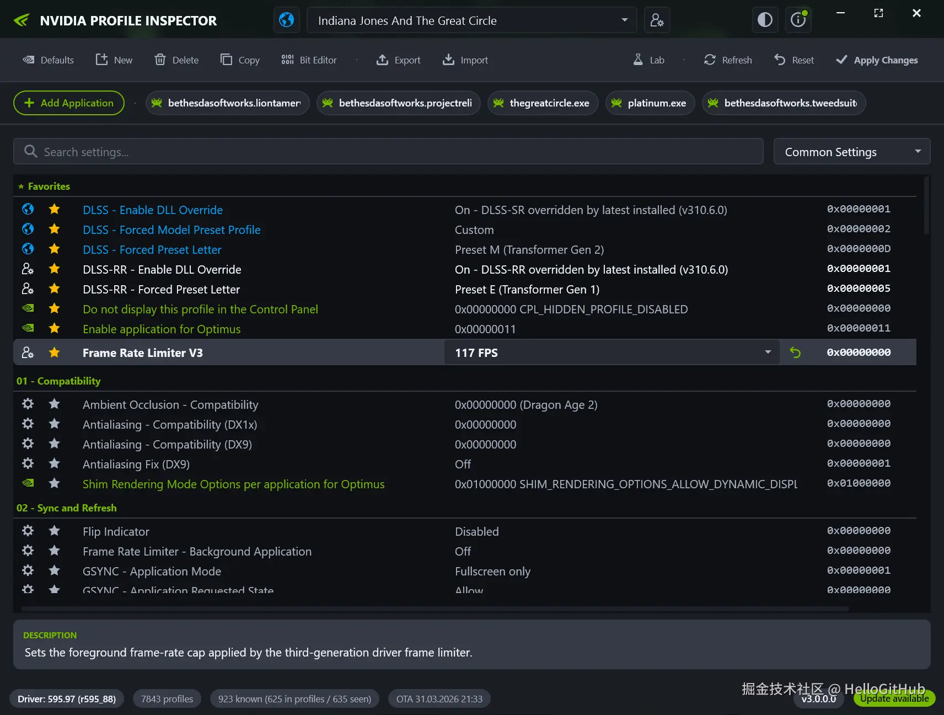This screenshot has height=715, width=944.
Task: Click the Search settings input field
Action: tap(388, 152)
